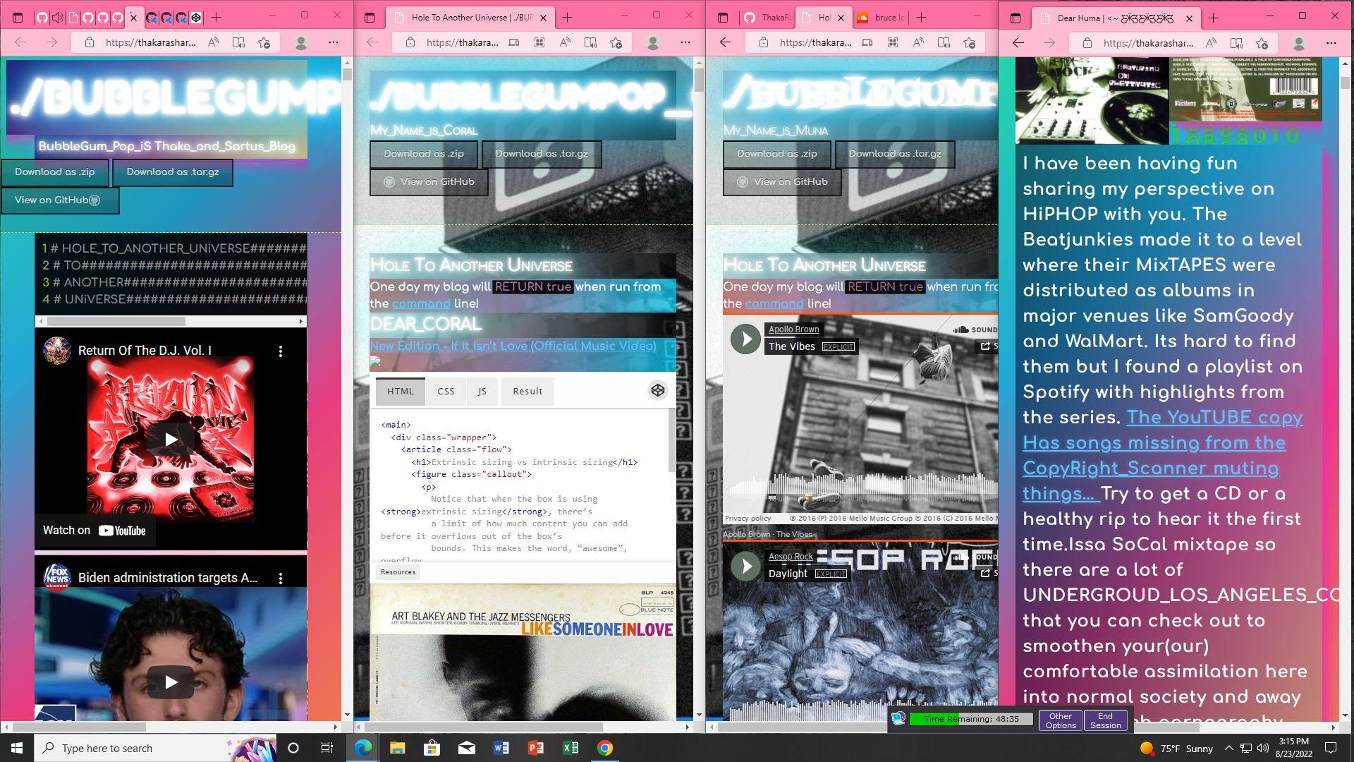
Task: Open Google Chrome taskbar icon
Action: pyautogui.click(x=605, y=748)
